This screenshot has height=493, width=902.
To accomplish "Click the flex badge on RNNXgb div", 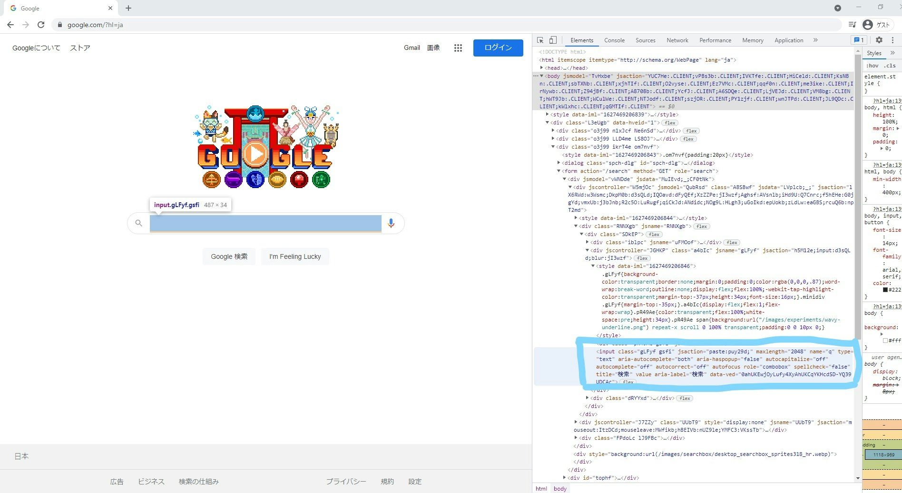I will 702,227.
